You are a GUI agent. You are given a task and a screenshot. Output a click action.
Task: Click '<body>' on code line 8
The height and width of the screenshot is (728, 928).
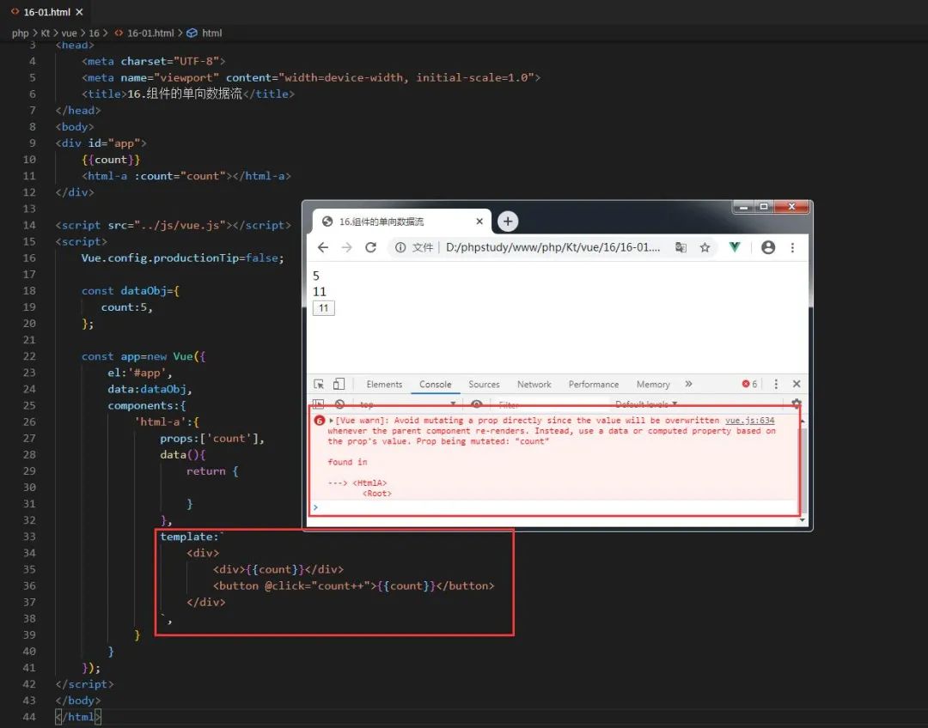click(75, 126)
